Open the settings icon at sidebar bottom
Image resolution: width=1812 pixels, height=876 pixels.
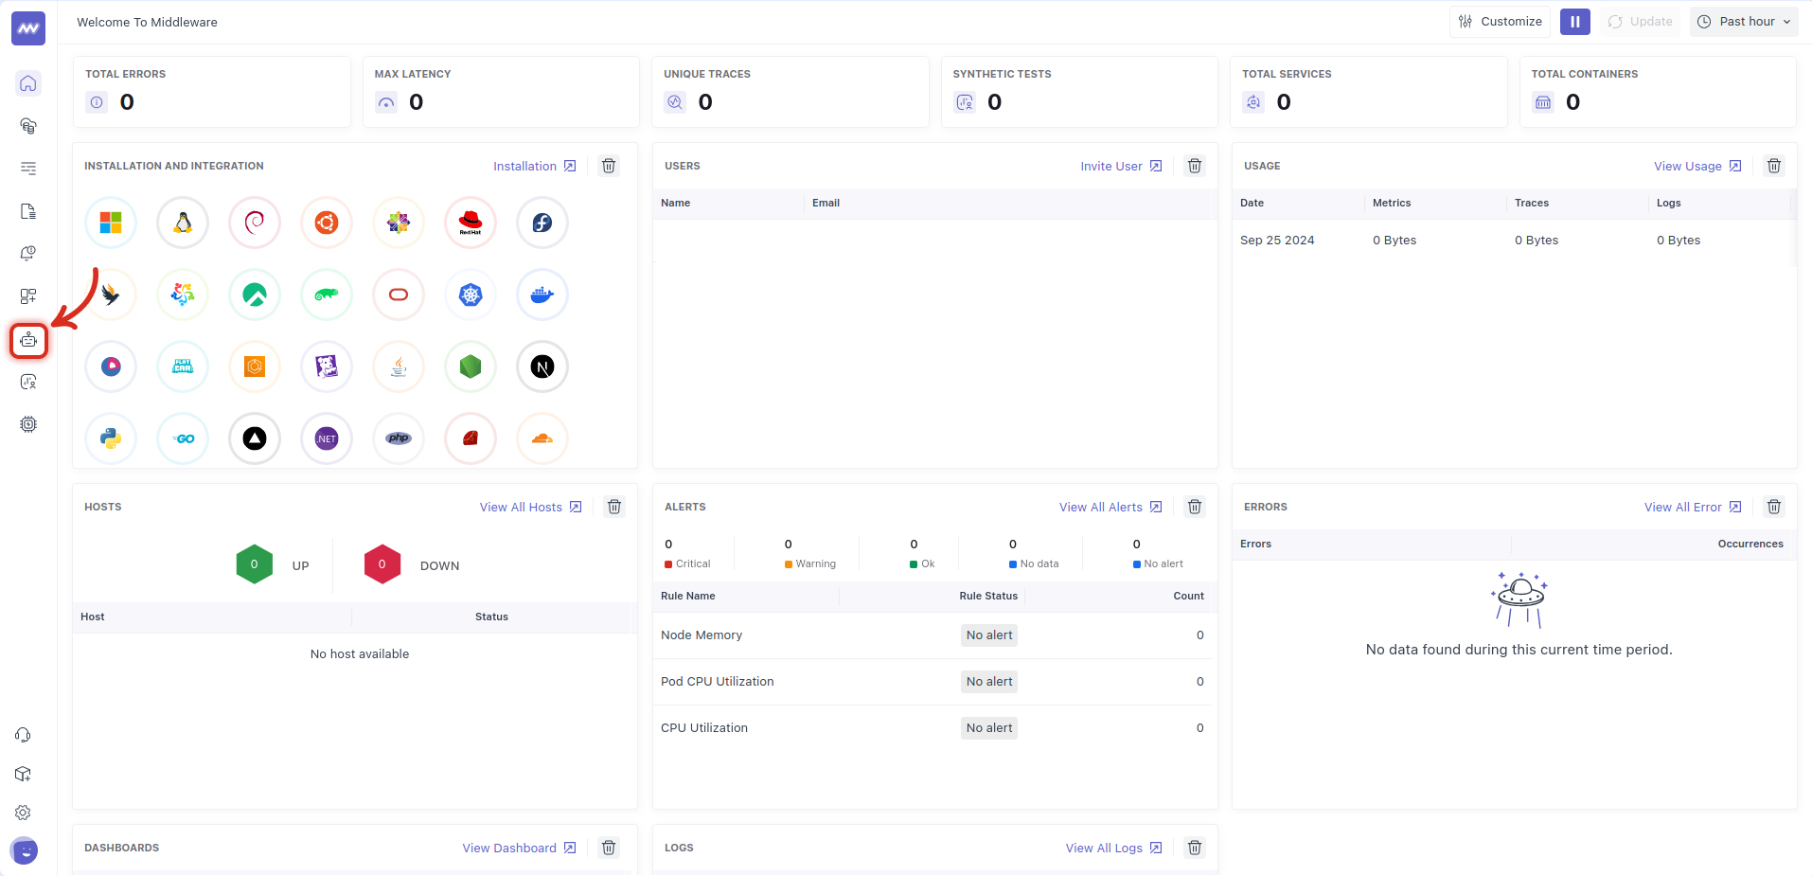[23, 813]
